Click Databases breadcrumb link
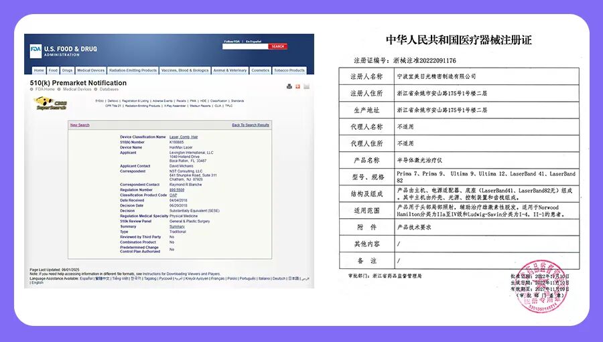 click(x=109, y=89)
